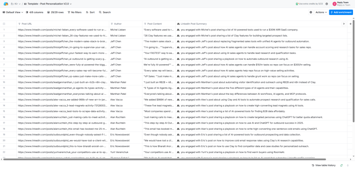Click the Post Content cell 'VP Sales: **Just make m...'
This screenshot has width=355, height=170.
pyautogui.click(x=159, y=76)
